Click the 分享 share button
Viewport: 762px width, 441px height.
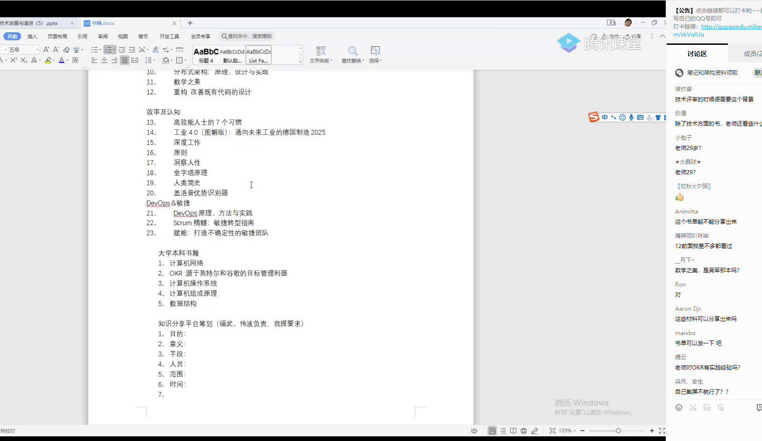[634, 36]
